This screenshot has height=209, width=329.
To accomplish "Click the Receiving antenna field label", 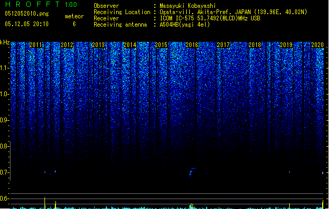I will (120, 25).
